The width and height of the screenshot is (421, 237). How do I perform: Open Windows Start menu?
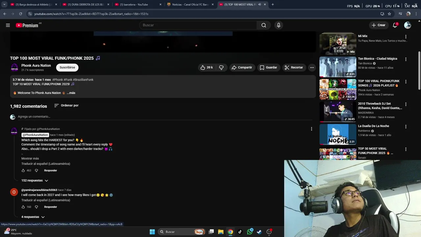pos(152,232)
